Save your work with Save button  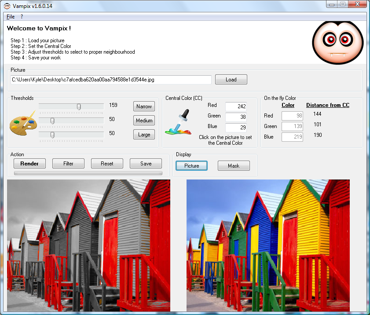click(x=146, y=164)
